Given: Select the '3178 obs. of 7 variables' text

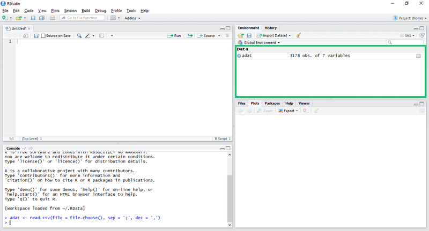Looking at the screenshot, I should pos(320,56).
